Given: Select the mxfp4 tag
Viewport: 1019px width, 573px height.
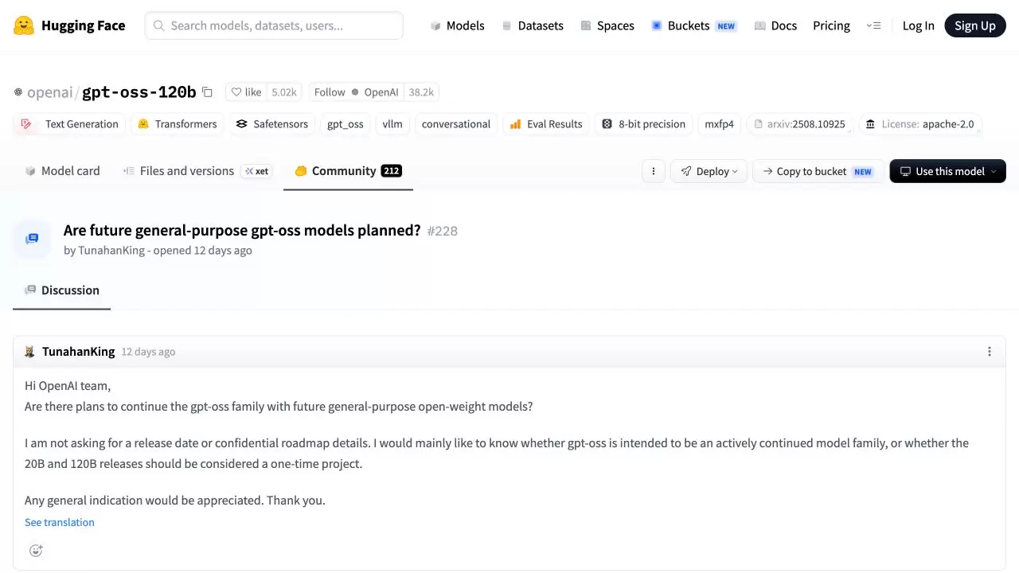Looking at the screenshot, I should pos(720,124).
